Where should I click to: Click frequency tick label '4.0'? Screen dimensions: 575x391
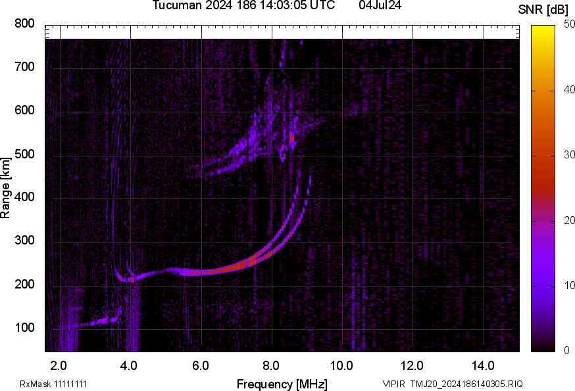(x=129, y=366)
